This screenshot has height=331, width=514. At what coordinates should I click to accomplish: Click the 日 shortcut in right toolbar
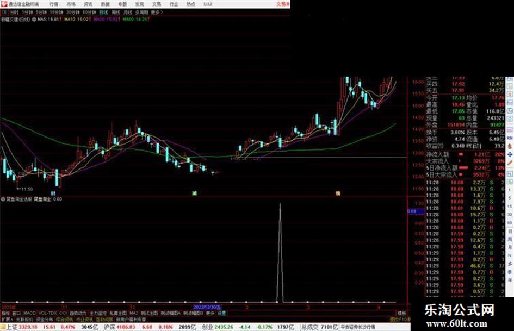click(x=510, y=231)
